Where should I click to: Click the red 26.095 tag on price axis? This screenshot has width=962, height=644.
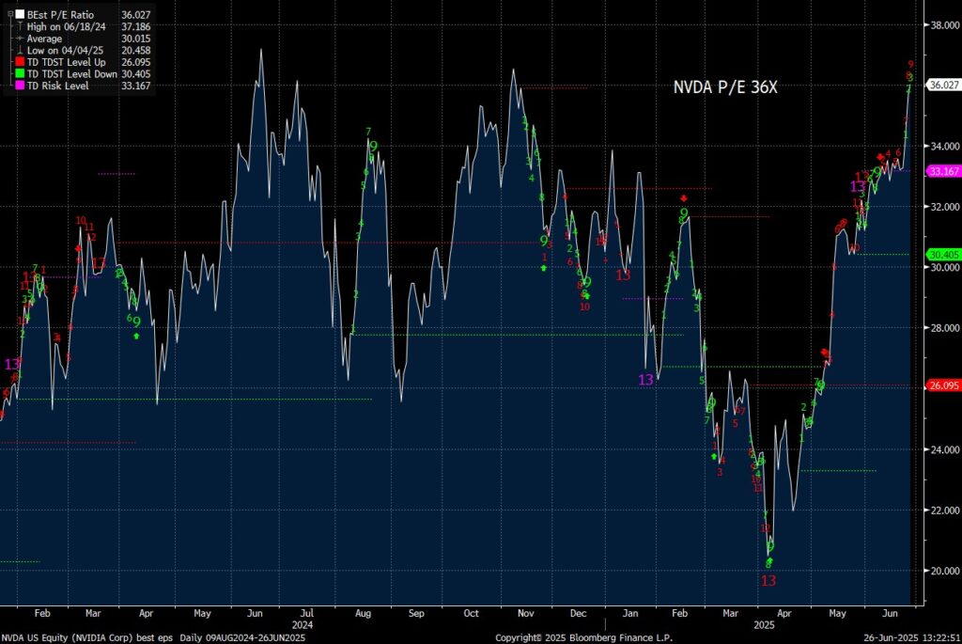(x=943, y=385)
